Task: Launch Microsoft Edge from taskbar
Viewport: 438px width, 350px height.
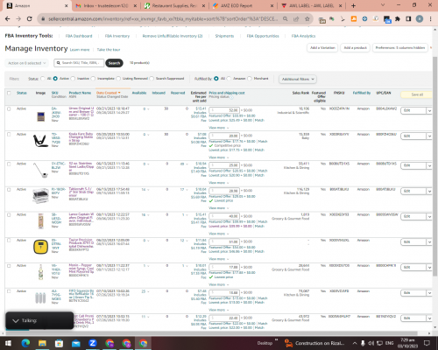Action: point(25,343)
